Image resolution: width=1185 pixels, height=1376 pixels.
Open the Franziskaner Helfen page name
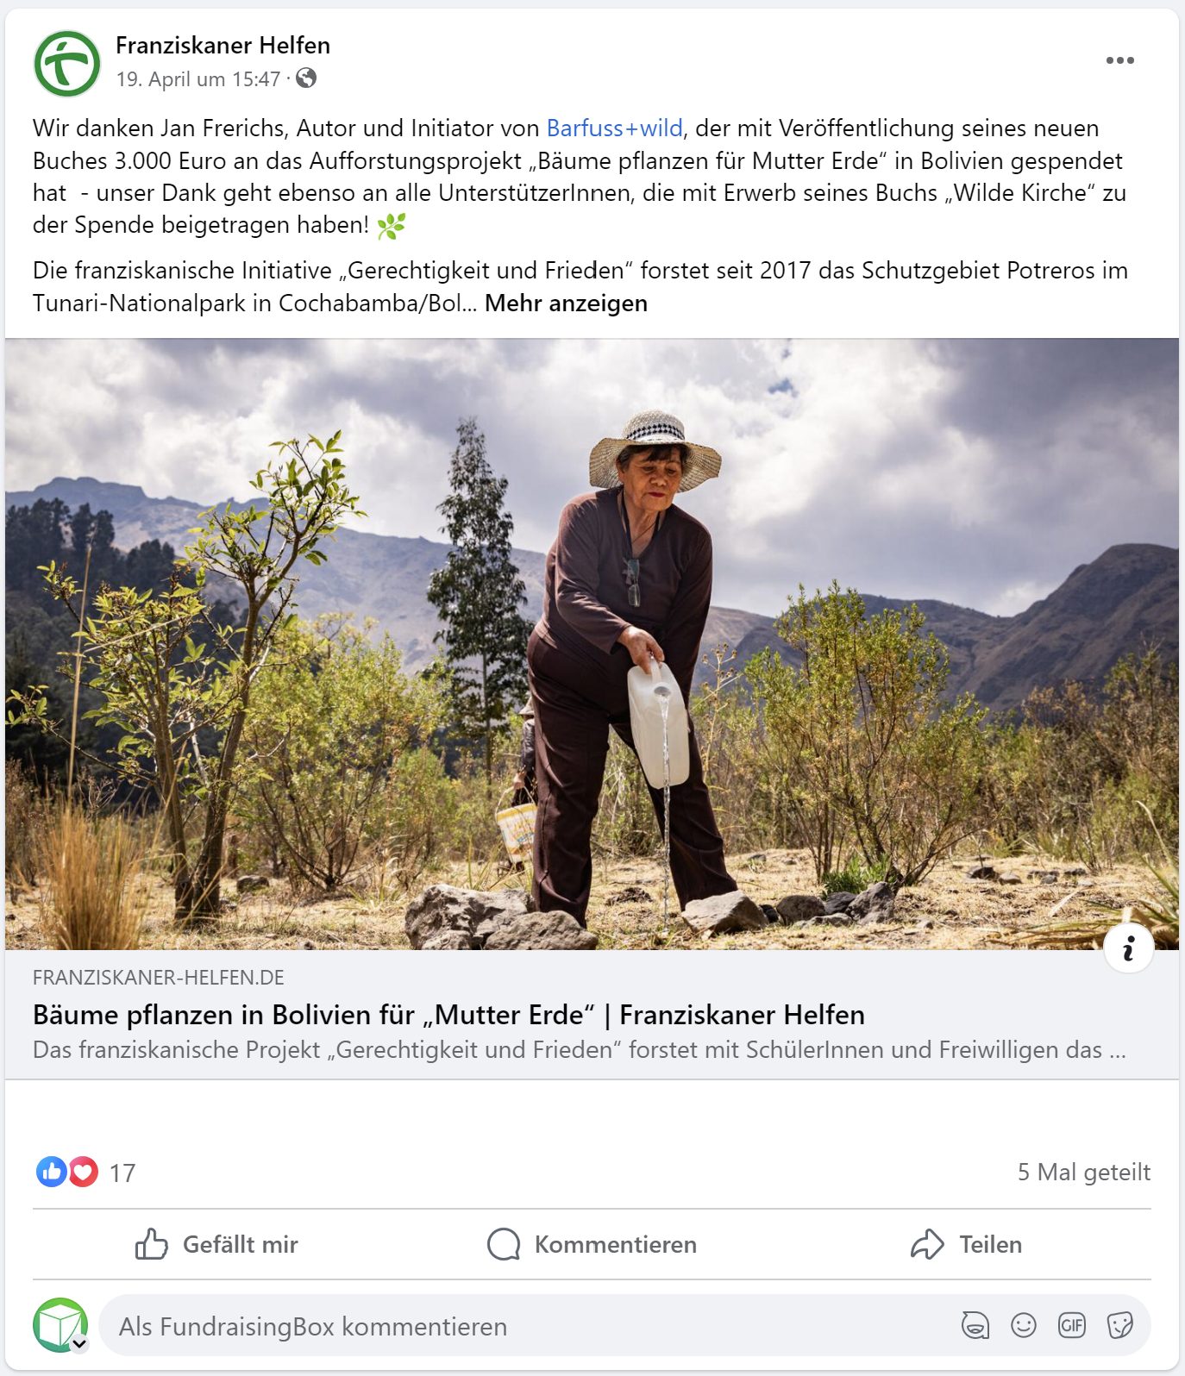coord(223,45)
